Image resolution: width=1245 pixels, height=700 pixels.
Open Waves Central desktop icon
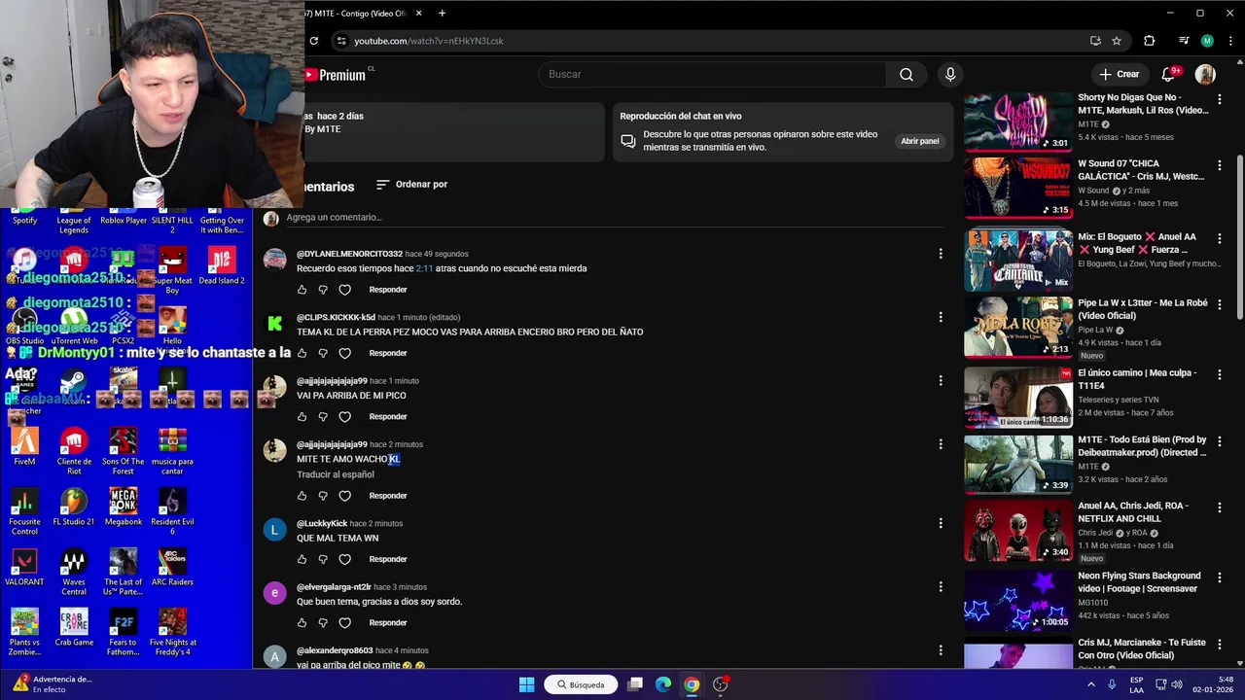coord(74,573)
